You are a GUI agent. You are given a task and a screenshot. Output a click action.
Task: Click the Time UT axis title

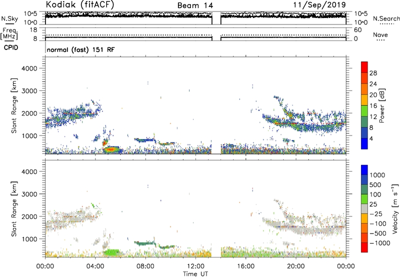coord(195,274)
